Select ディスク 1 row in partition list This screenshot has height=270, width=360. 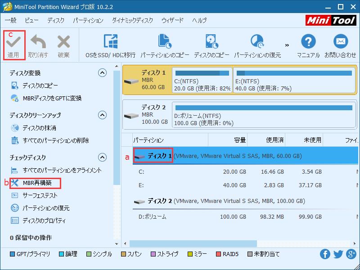tap(245, 156)
